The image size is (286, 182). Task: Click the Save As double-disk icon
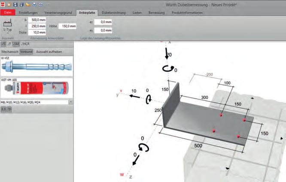[x=21, y=5]
